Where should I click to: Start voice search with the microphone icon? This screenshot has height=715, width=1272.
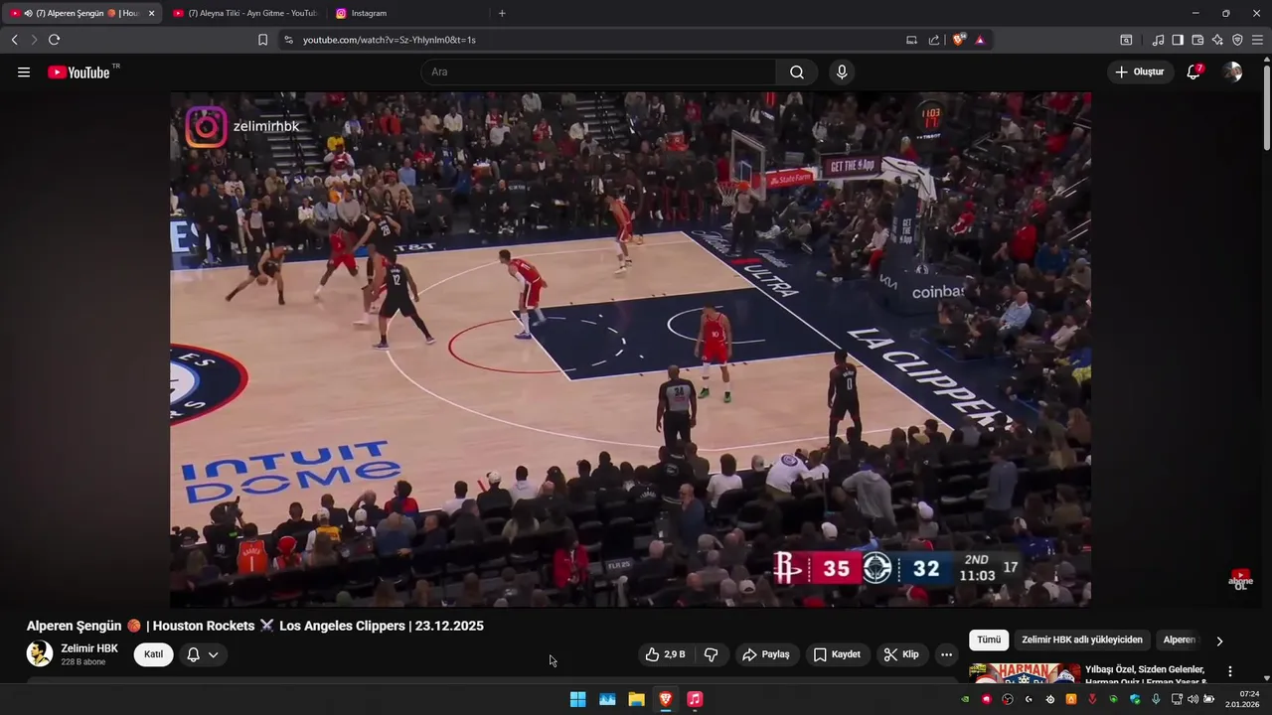842,72
